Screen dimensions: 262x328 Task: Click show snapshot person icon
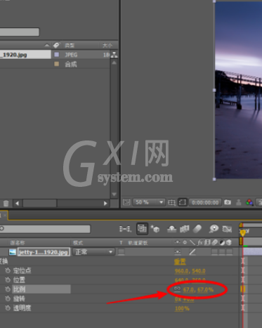click(238, 202)
